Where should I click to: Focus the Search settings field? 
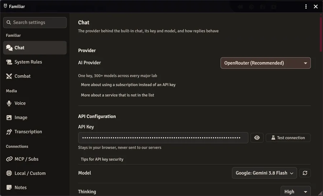pyautogui.click(x=35, y=23)
